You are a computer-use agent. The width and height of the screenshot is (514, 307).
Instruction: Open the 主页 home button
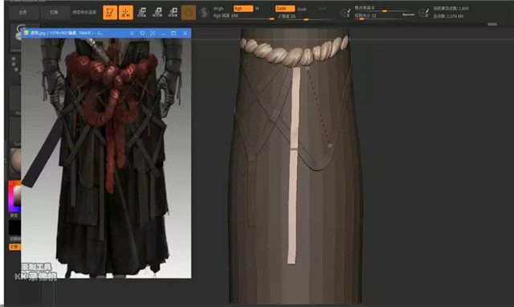22,13
